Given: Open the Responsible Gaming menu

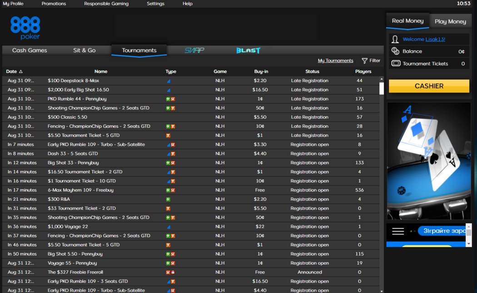Looking at the screenshot, I should click(106, 4).
